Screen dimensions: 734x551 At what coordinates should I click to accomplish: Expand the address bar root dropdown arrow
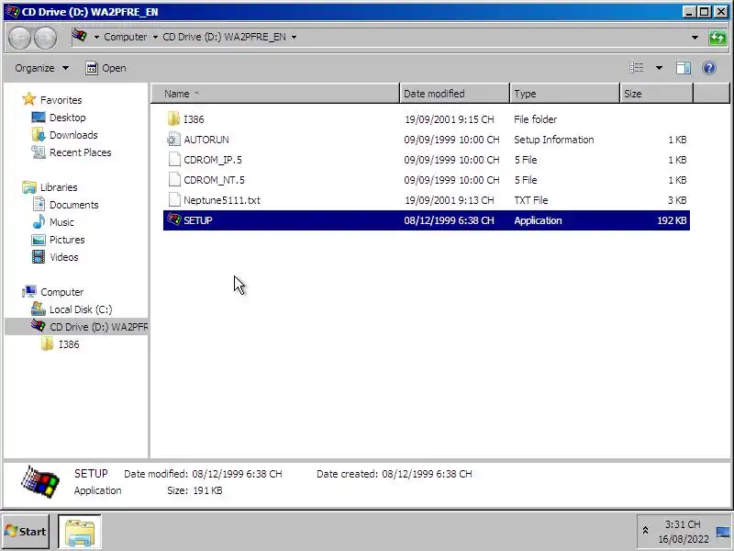96,37
